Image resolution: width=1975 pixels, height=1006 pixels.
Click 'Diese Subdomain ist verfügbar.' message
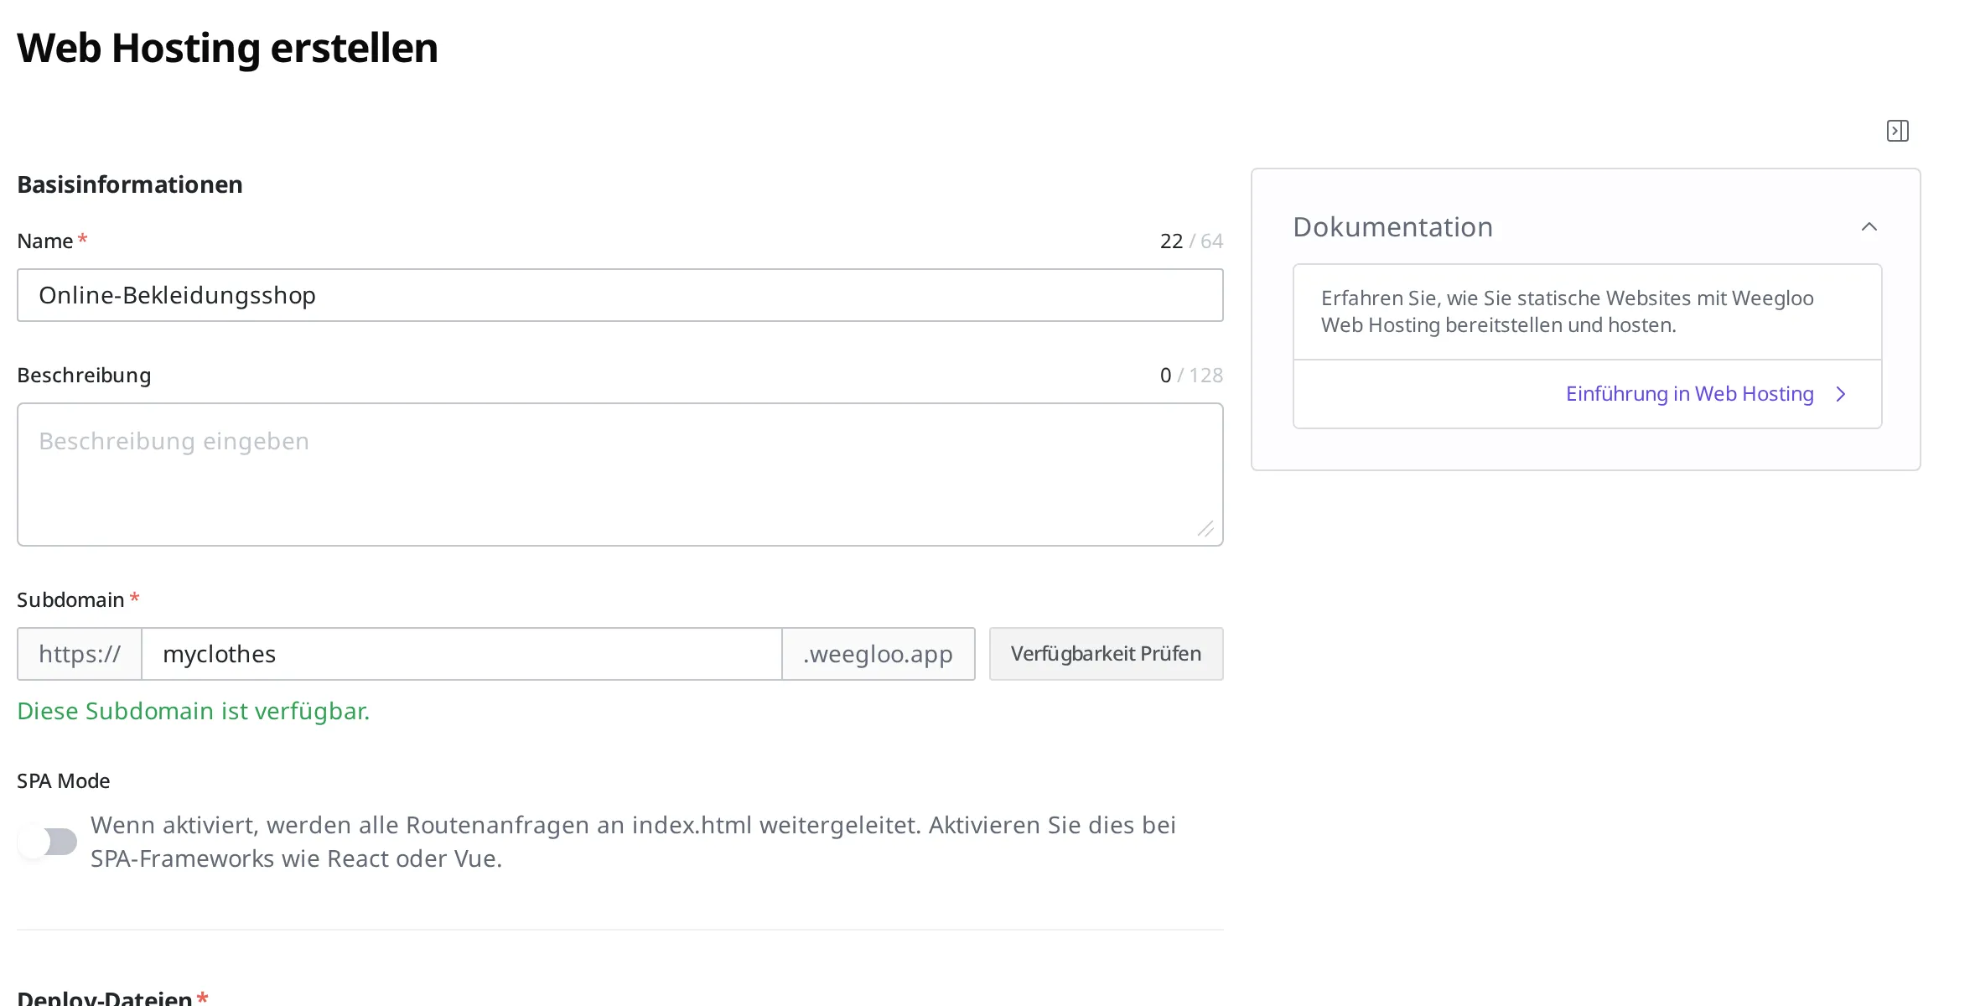(x=194, y=711)
